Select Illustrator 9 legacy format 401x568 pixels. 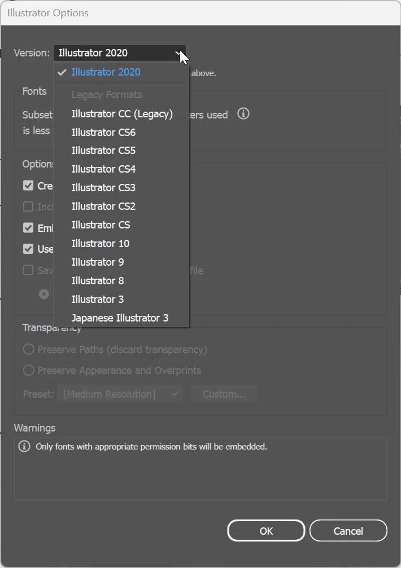coord(121,262)
